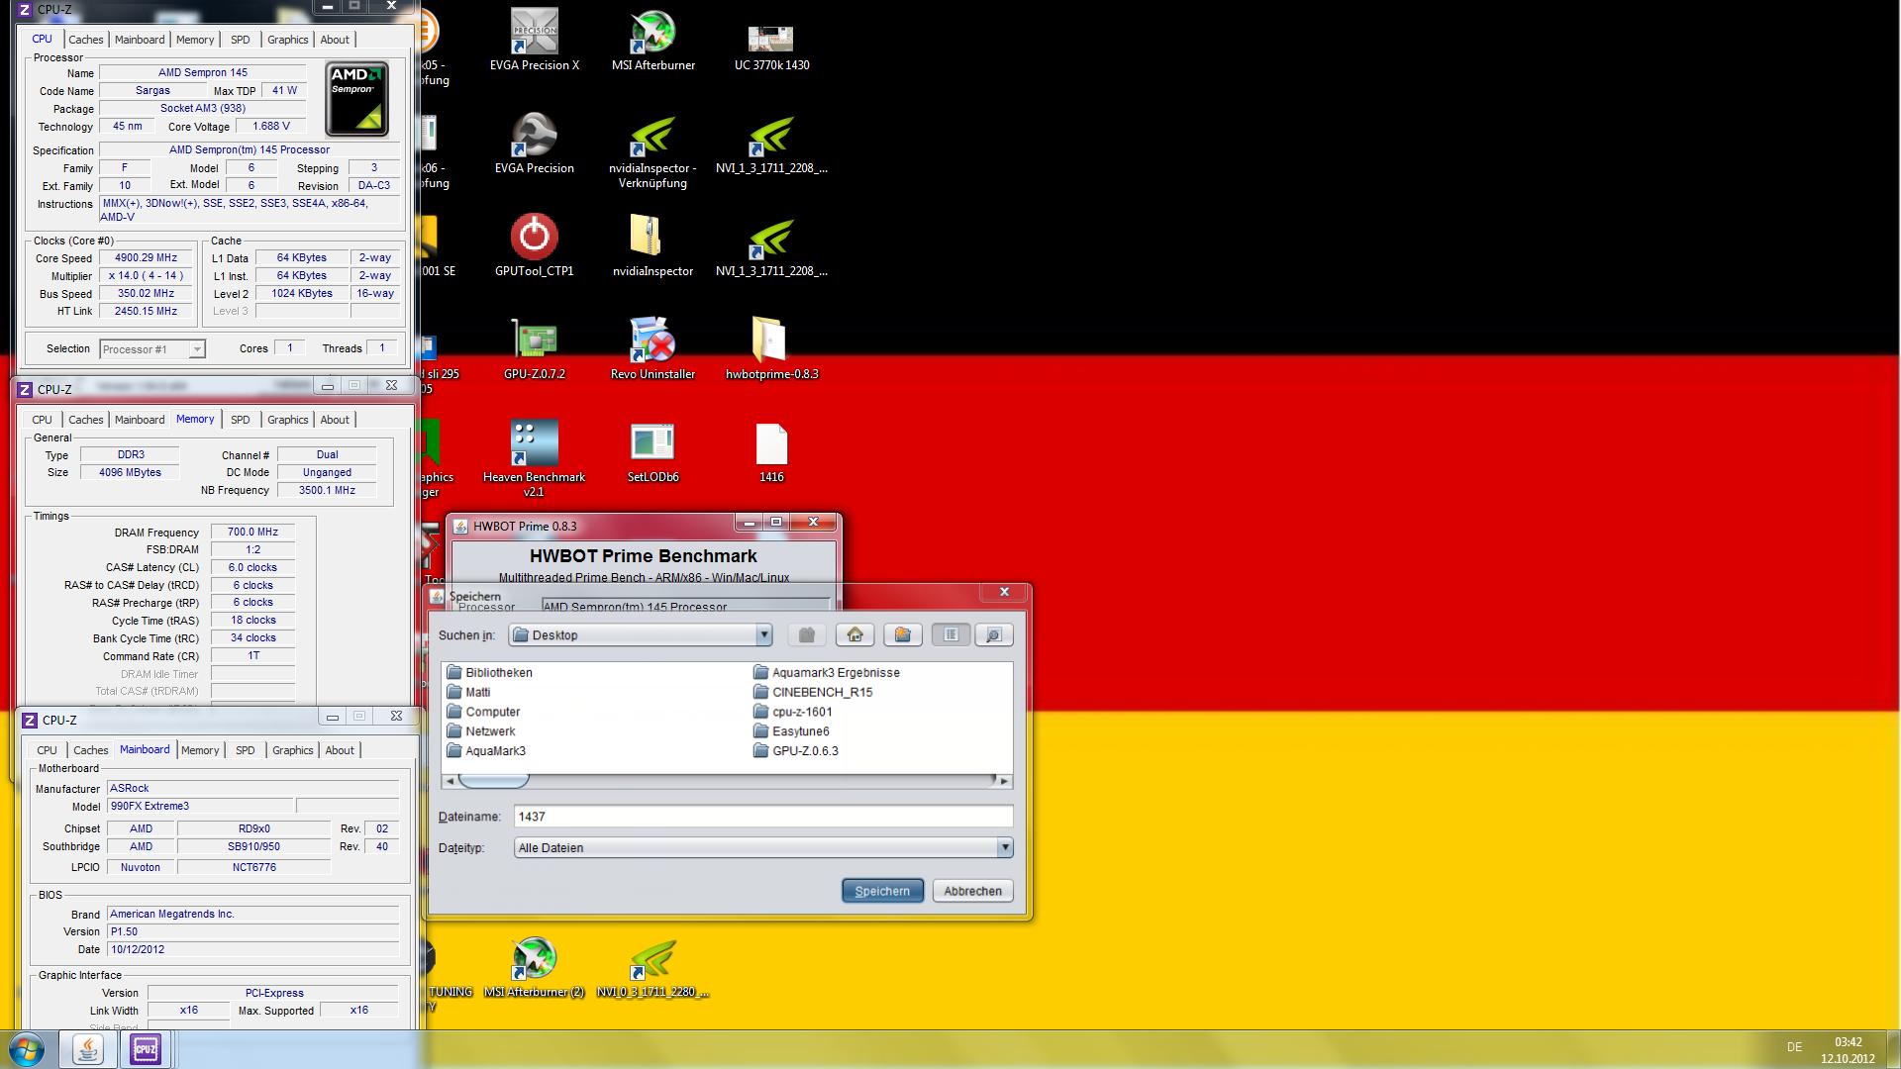Viewport: 1901px width, 1069px height.
Task: Expand the Suchen in Desktop dropdown
Action: point(763,635)
